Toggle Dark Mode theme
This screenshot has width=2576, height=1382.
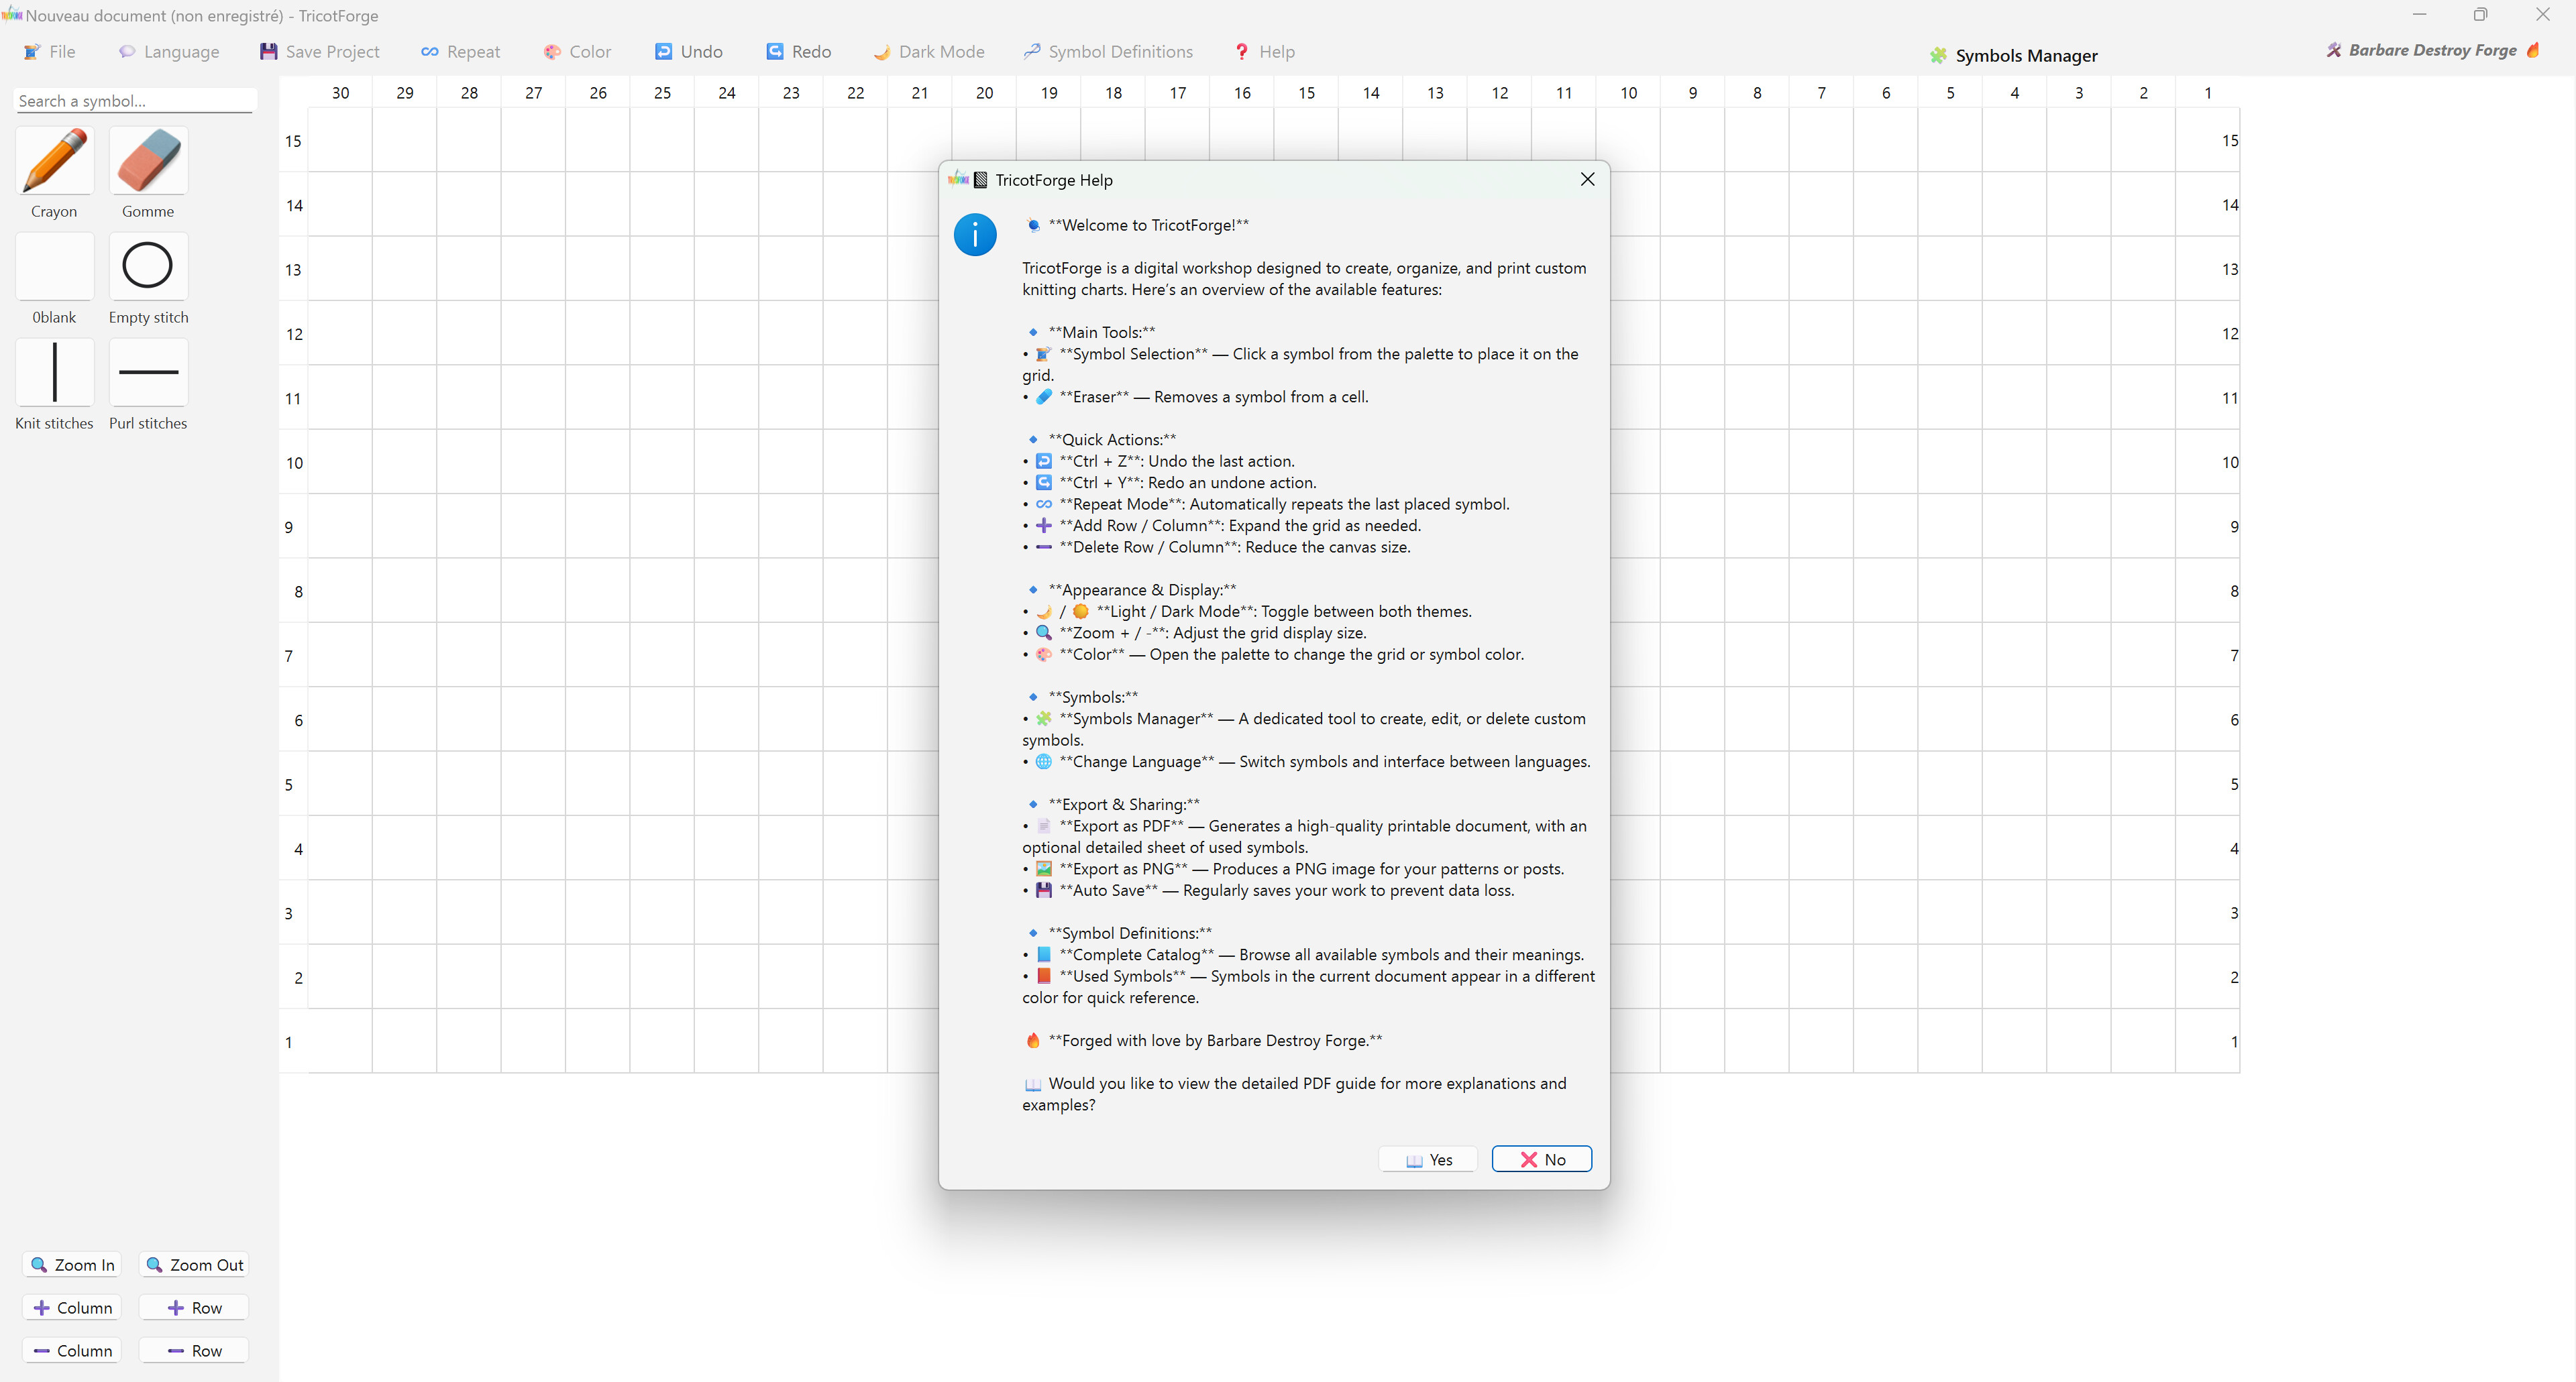928,51
